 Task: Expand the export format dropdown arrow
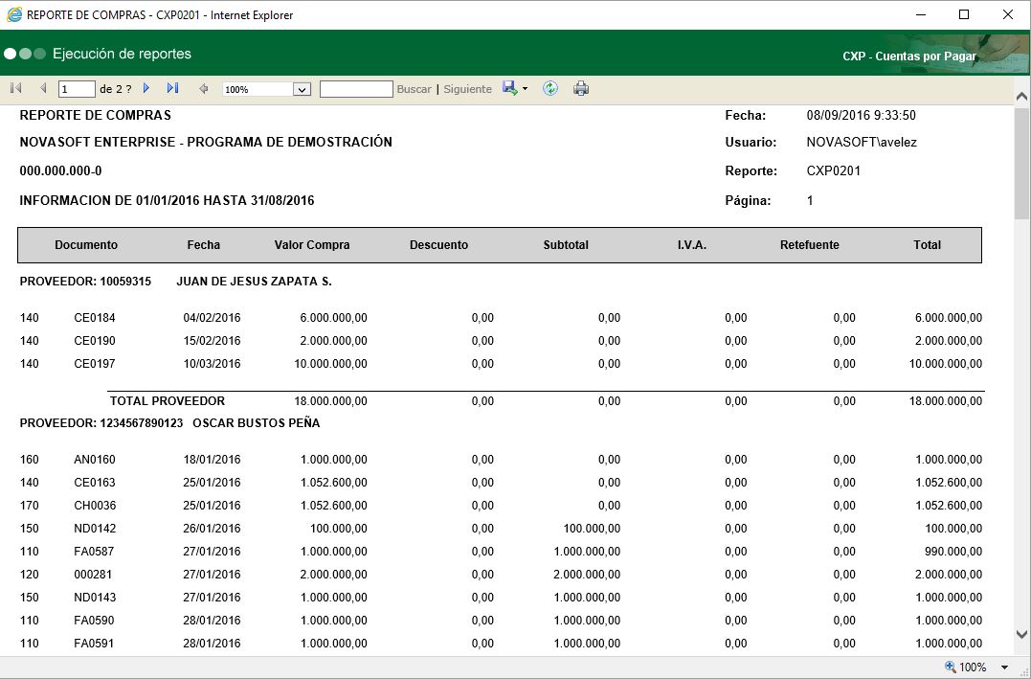526,89
